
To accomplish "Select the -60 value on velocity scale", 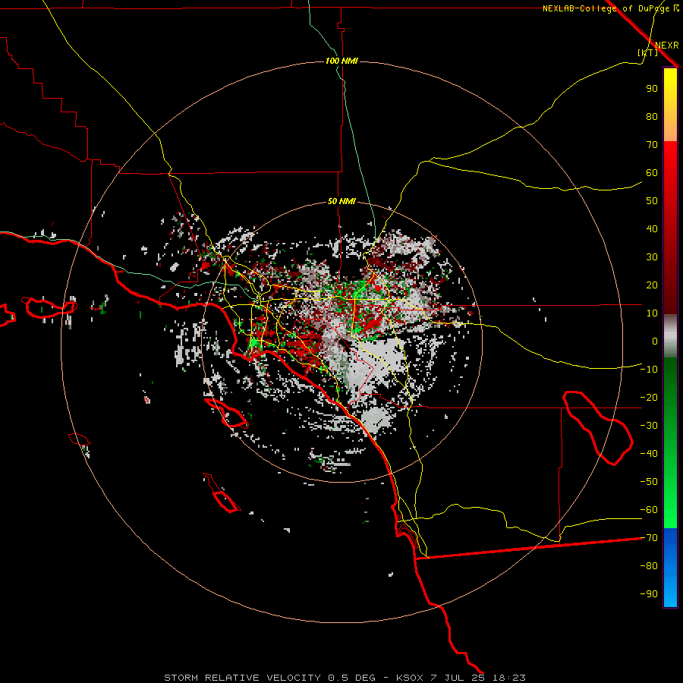I will (x=649, y=510).
